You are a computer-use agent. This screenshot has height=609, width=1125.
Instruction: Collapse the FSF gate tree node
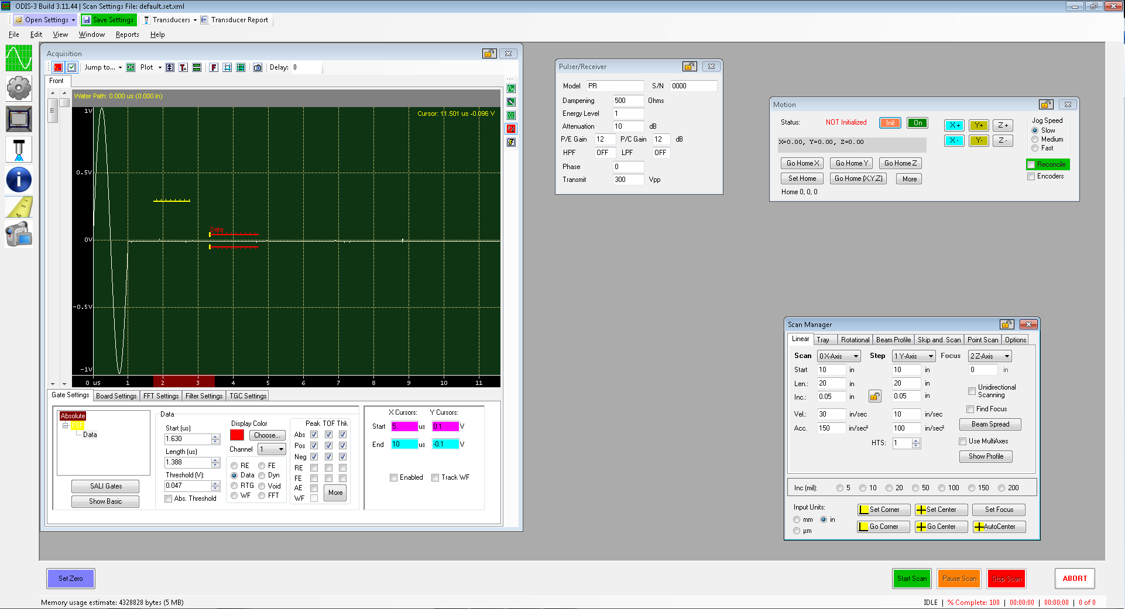pos(66,426)
